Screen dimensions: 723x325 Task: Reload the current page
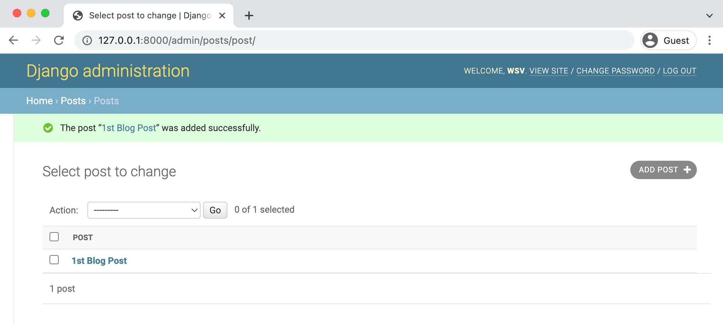click(59, 40)
